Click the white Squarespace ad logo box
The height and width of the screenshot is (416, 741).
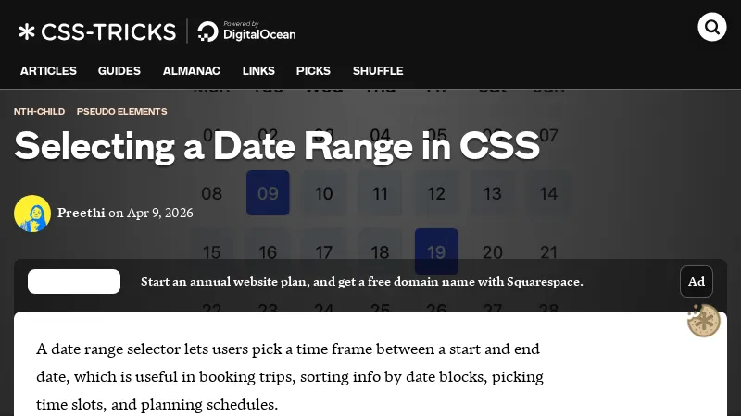tap(74, 281)
